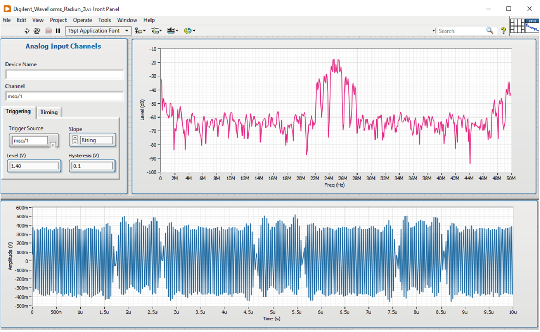Viewport: 540px width, 332px height.
Task: Click the Run arrow in the toolbar
Action: point(27,31)
